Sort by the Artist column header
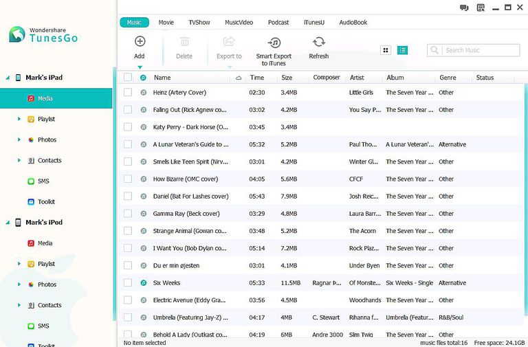This screenshot has width=528, height=347. point(357,78)
